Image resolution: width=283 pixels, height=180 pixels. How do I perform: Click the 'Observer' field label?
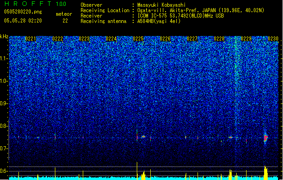click(x=91, y=5)
